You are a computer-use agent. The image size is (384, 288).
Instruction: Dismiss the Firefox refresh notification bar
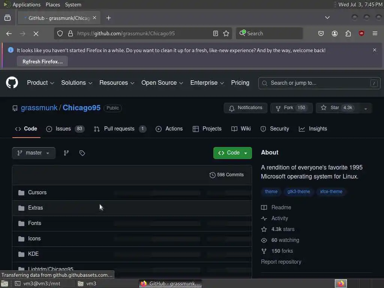pos(375,50)
